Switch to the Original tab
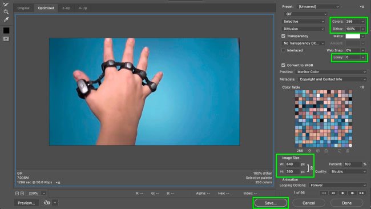Viewport: 371px width, 209px height. (23, 8)
